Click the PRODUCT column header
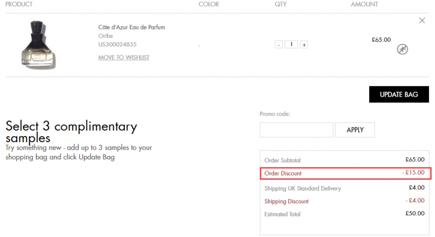 pos(19,5)
